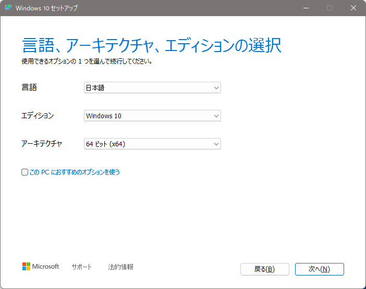Click the Windows 10 Setup title bar icon
Viewport: 366px width, 289px height.
pos(9,7)
